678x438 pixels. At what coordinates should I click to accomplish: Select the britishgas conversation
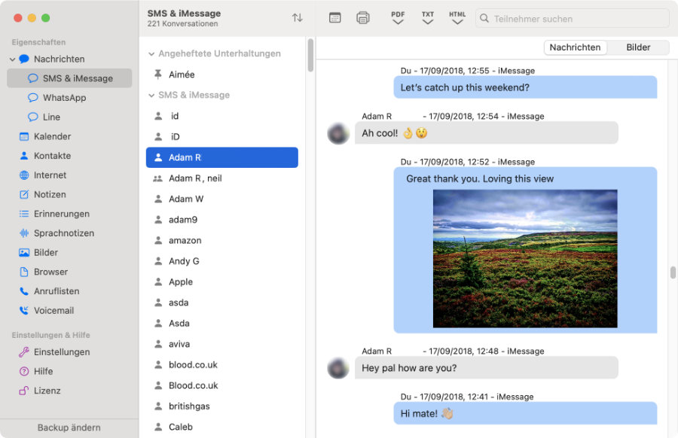221,406
